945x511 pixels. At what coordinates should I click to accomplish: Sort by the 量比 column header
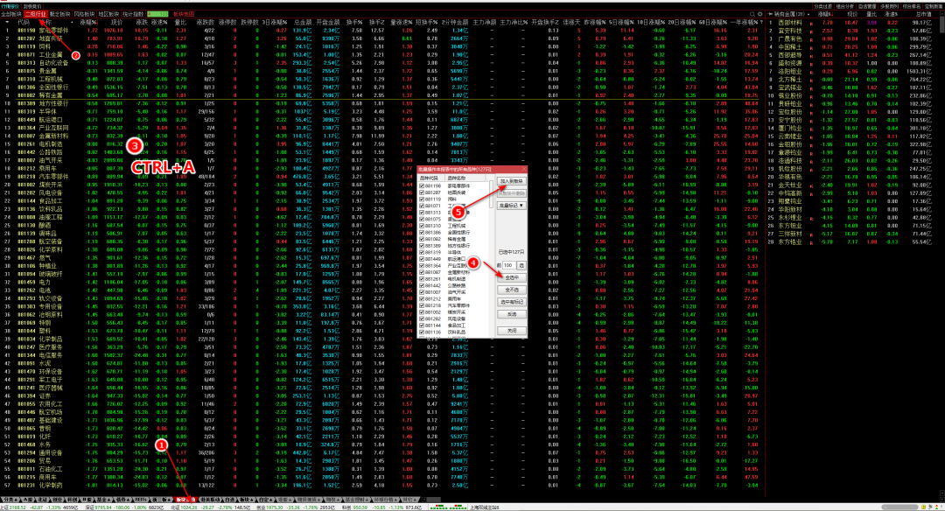pyautogui.click(x=181, y=22)
